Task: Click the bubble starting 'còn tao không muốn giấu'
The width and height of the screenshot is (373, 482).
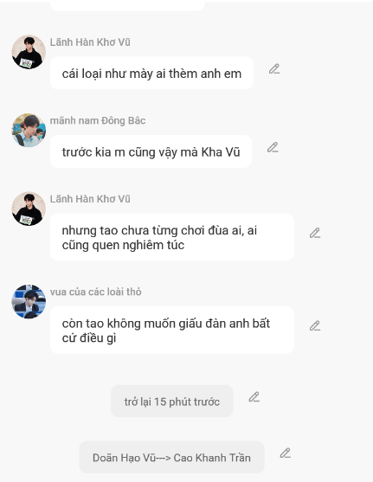Action: tap(172, 330)
